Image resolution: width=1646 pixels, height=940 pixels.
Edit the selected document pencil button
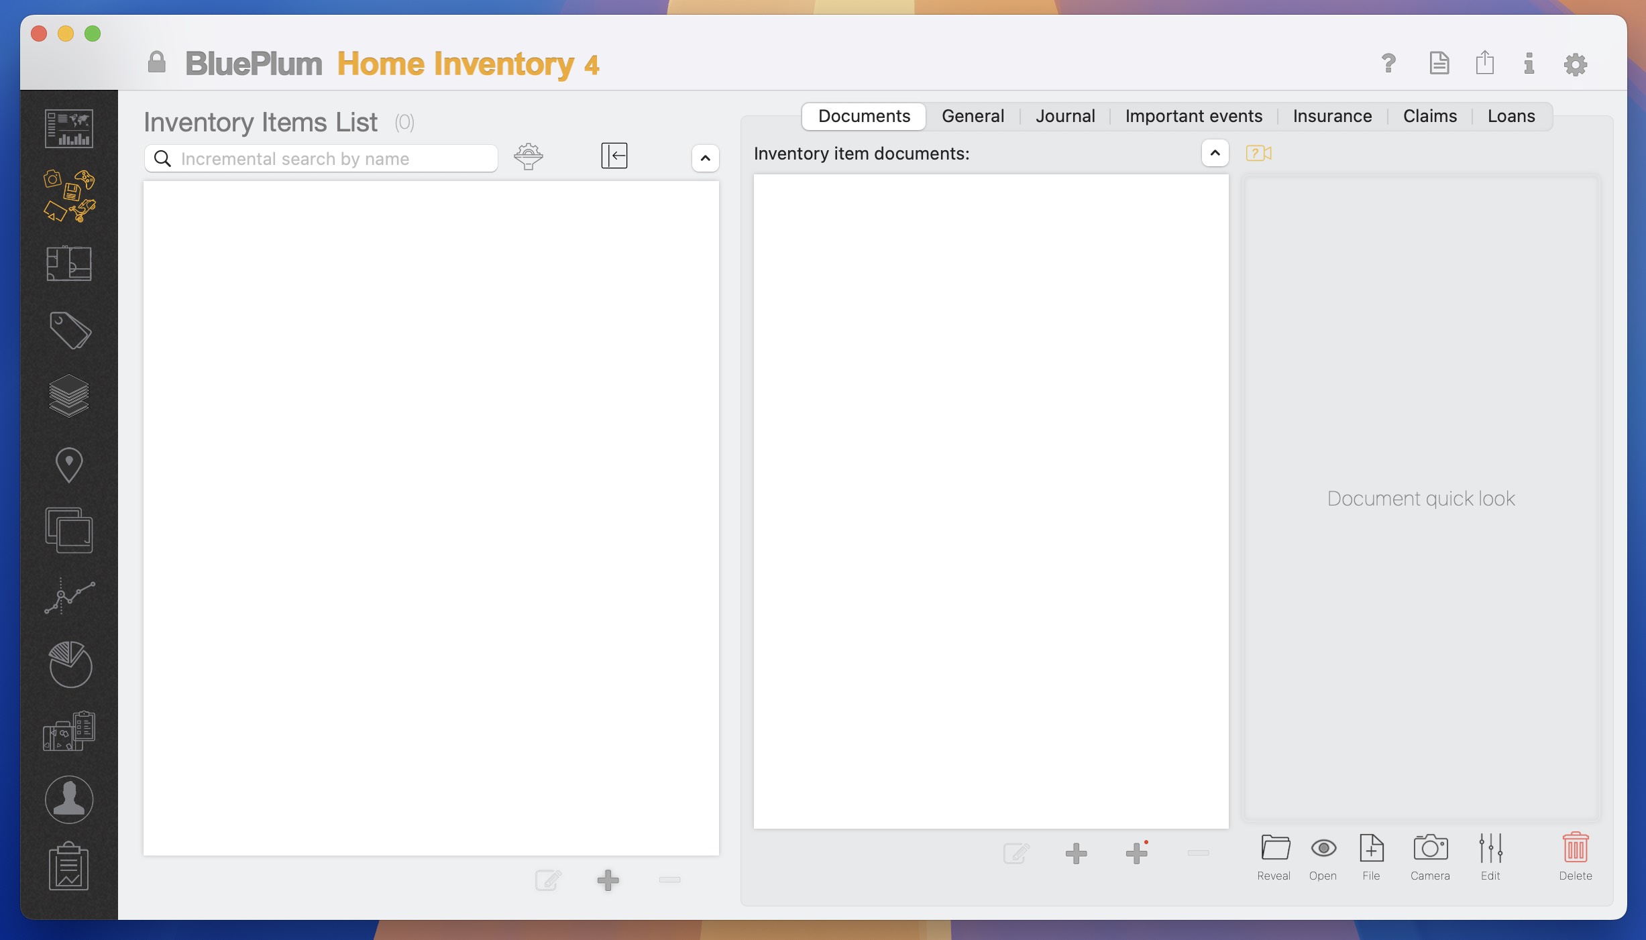[1016, 854]
